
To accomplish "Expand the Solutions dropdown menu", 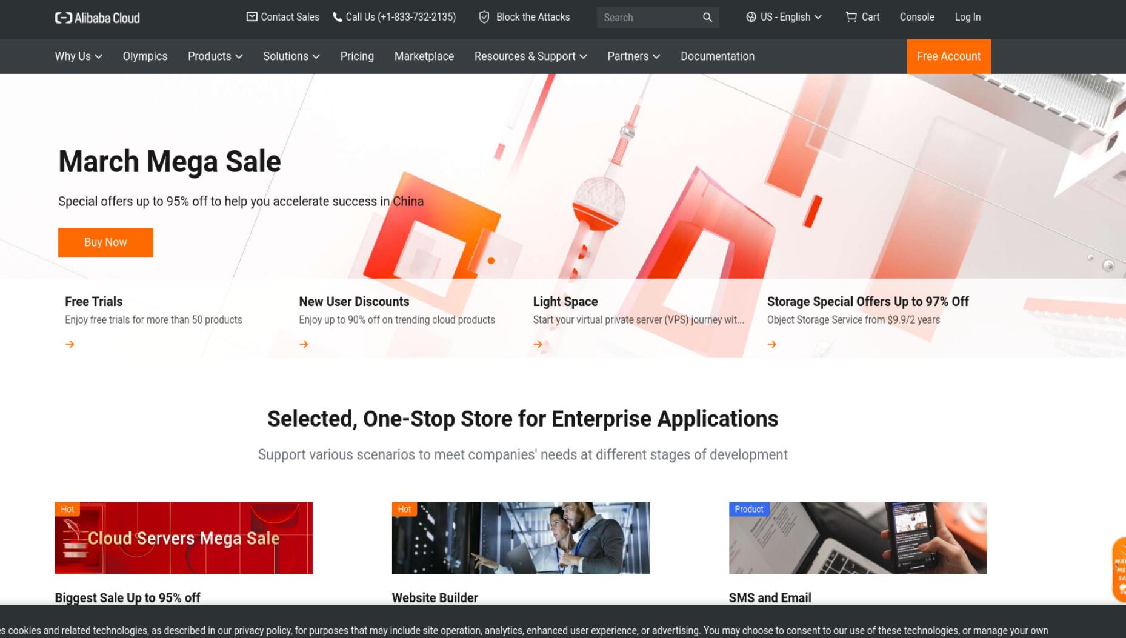I will coord(291,56).
